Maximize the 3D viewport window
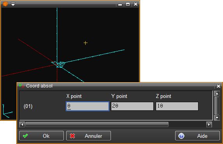223x144 pixels. pos(128,4)
